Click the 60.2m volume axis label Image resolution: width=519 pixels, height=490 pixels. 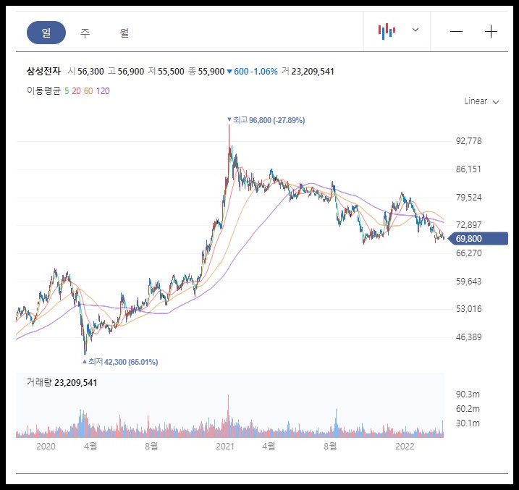(x=468, y=409)
